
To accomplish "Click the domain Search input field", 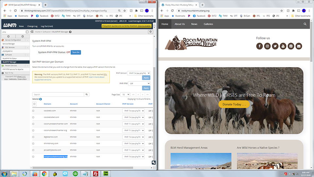I will 58,94.
